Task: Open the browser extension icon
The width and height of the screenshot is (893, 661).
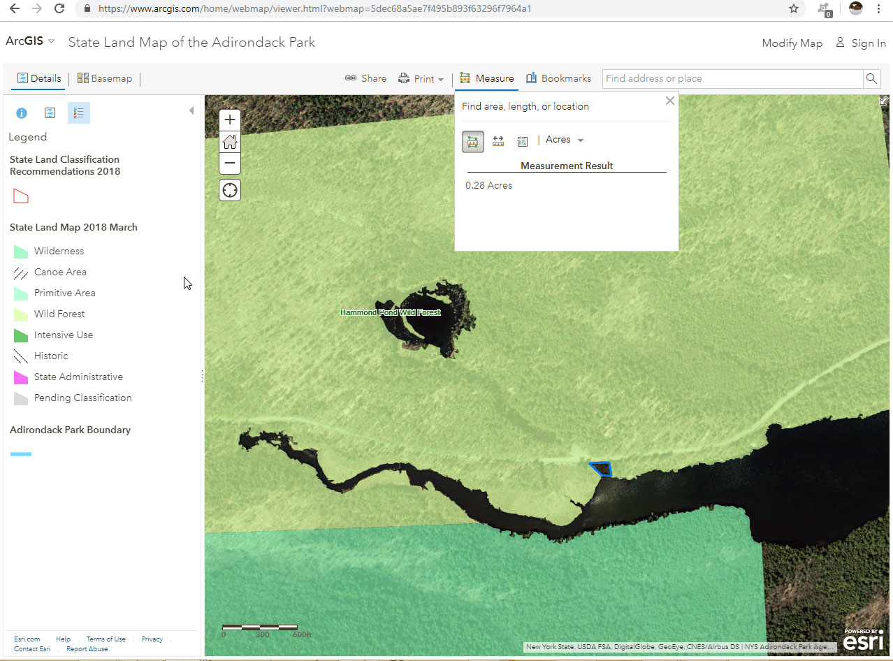Action: [x=825, y=10]
